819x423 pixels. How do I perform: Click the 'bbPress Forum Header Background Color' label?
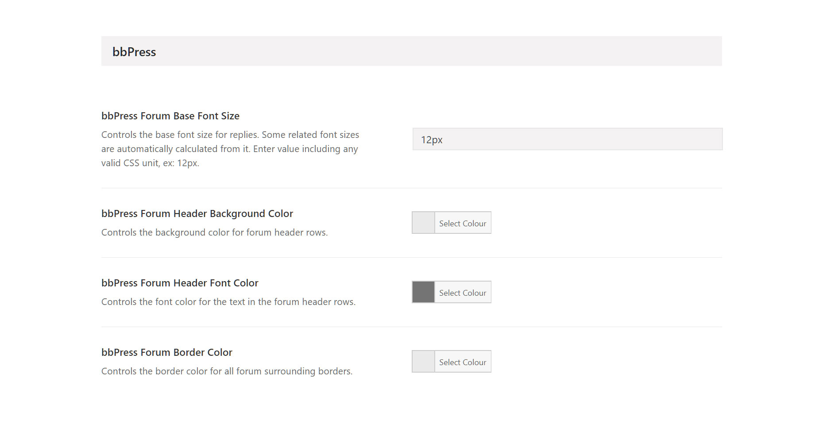point(197,213)
